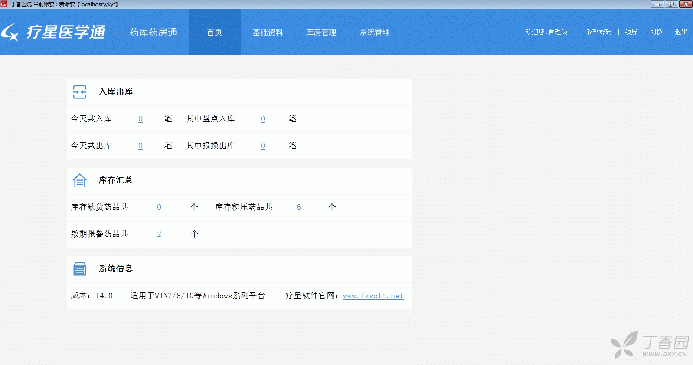
Task: Click the 库存积压药品共 label
Action: click(x=244, y=207)
